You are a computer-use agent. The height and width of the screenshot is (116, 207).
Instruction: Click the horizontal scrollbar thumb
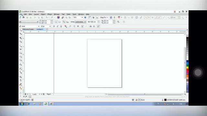(x=145, y=94)
